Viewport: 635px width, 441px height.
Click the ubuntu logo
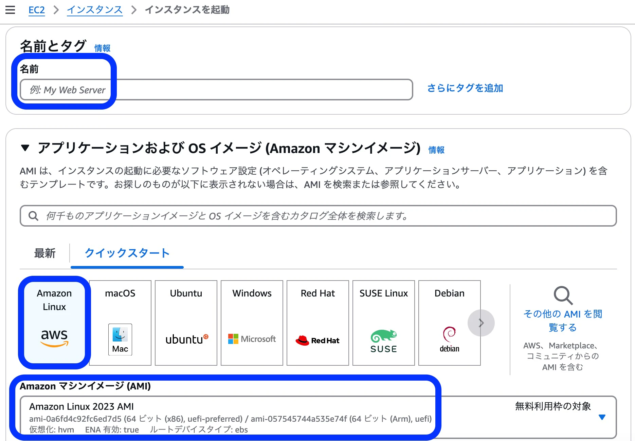[187, 339]
